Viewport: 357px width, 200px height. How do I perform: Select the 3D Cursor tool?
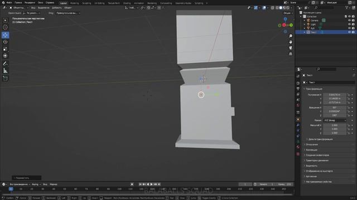5,27
